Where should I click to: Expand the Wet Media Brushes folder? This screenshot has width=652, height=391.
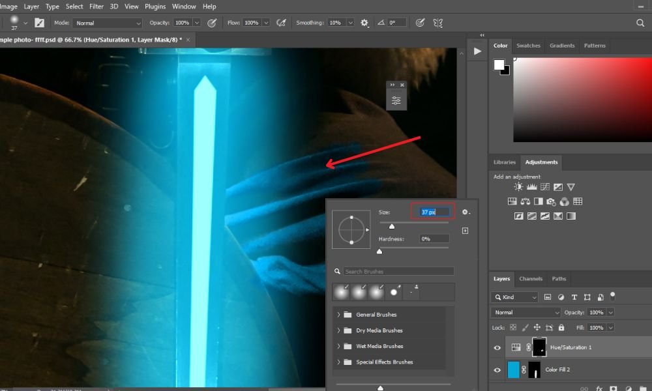pyautogui.click(x=338, y=346)
